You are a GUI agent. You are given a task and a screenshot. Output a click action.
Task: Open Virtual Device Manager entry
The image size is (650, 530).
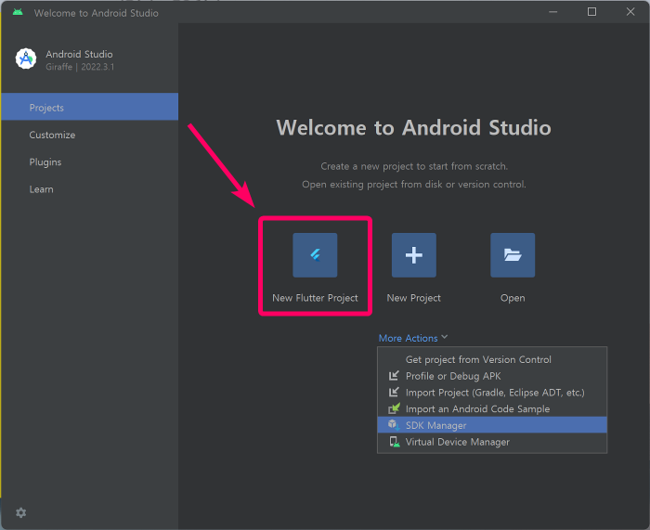(x=492, y=442)
